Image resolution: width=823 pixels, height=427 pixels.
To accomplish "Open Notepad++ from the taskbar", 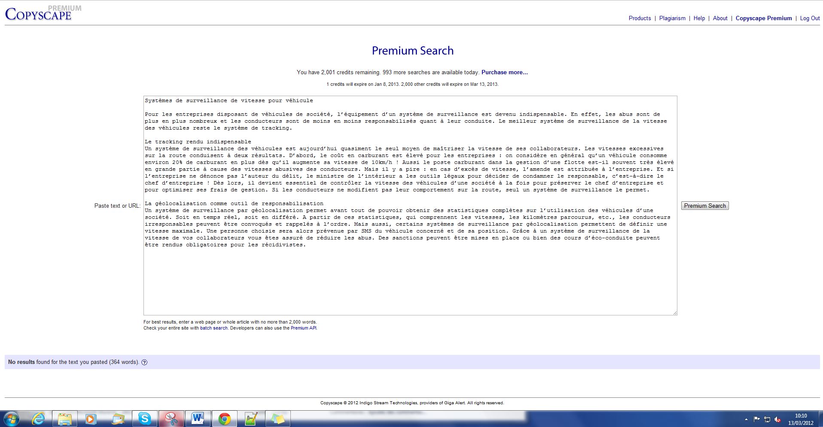I will tap(251, 418).
